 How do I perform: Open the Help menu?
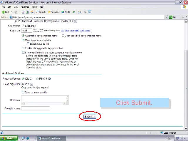tap(41, 7)
